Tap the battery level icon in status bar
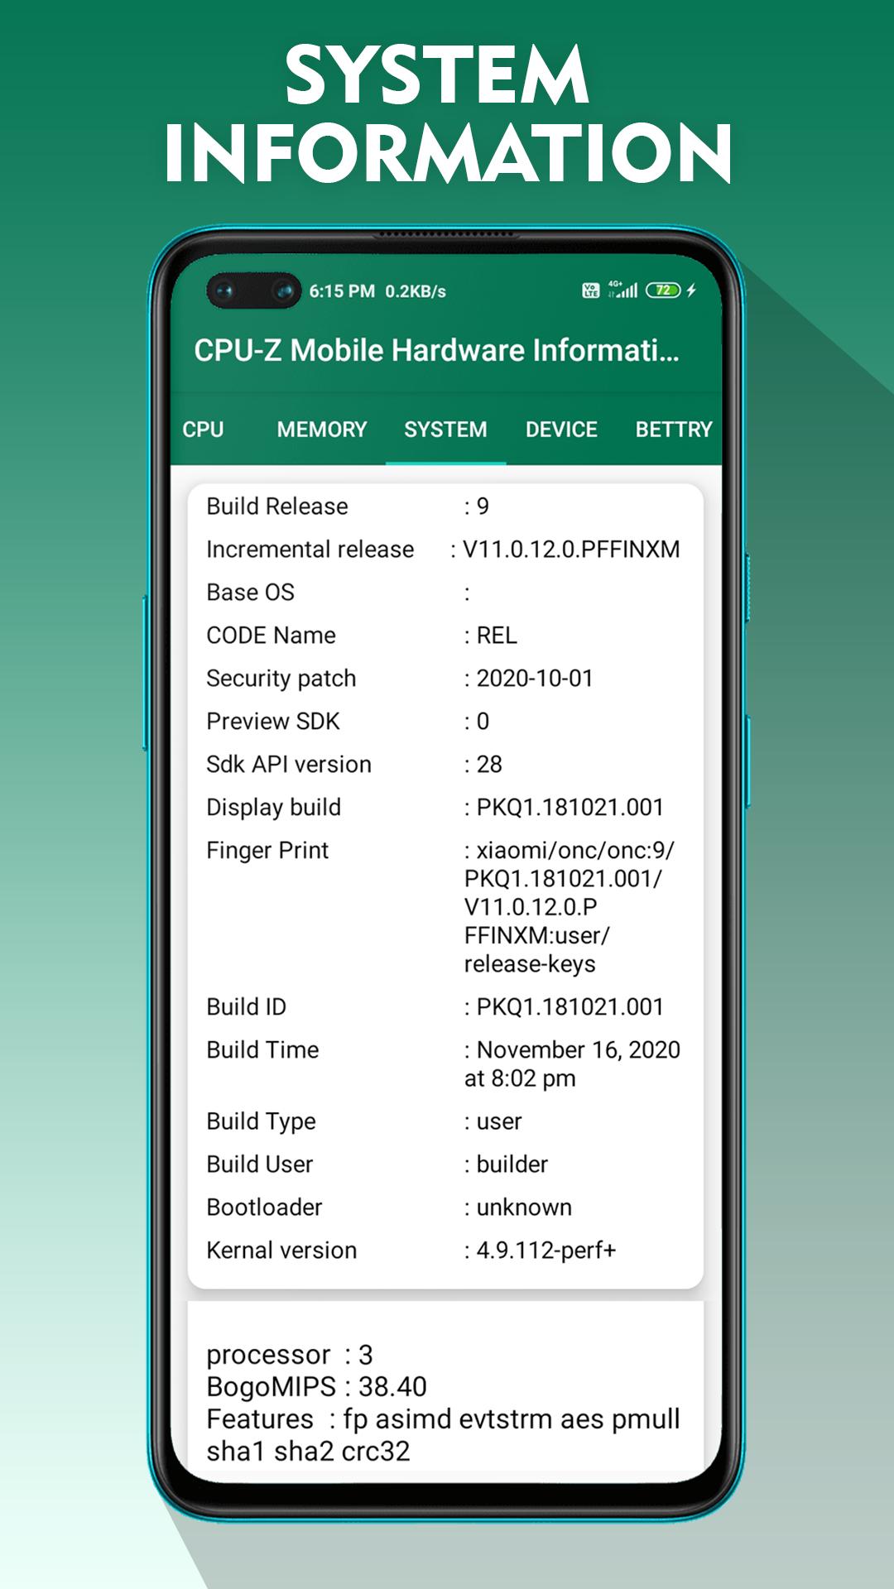This screenshot has width=894, height=1589. point(663,290)
